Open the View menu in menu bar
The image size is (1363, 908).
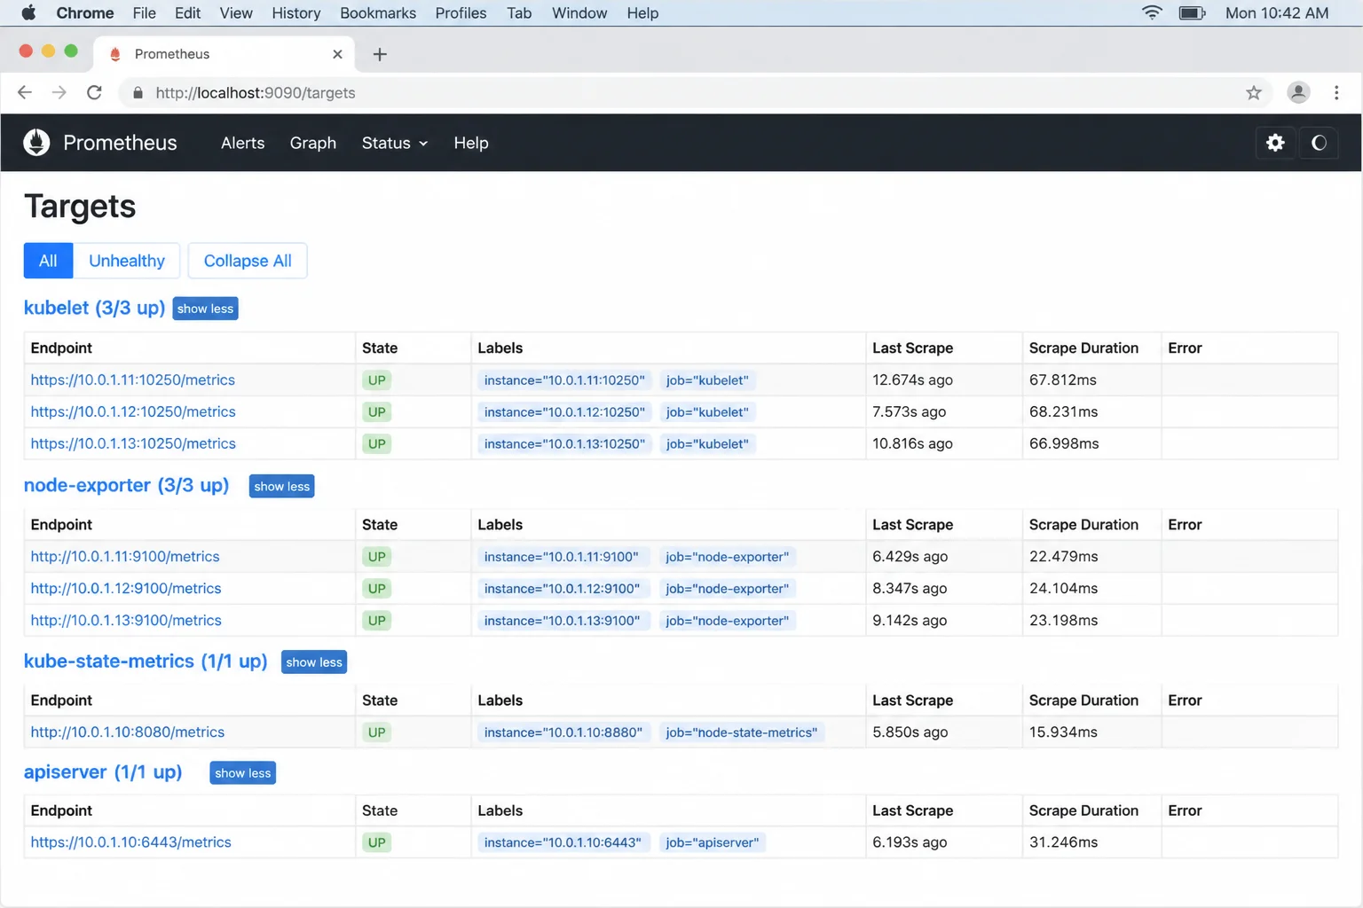point(236,12)
